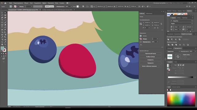This screenshot has height=110, width=197.
Task: Toggle constrain proportions link in Transform
Action: [161, 24]
